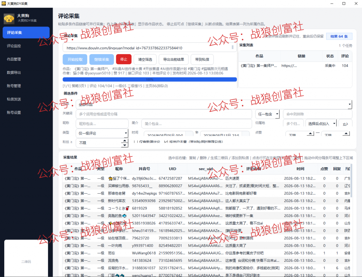Click the 带到私信 button

point(202,59)
